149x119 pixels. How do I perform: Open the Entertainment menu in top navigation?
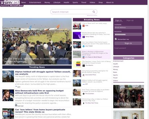coord(35,2)
